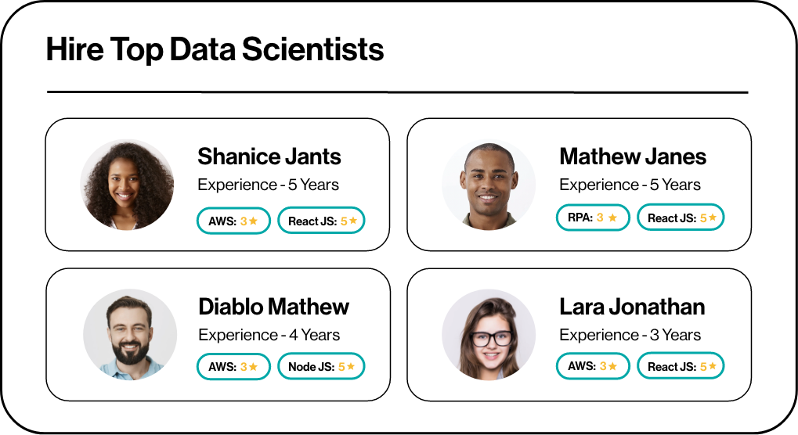Click the star in Mathew's RPA badge
The height and width of the screenshot is (435, 798).
(612, 217)
